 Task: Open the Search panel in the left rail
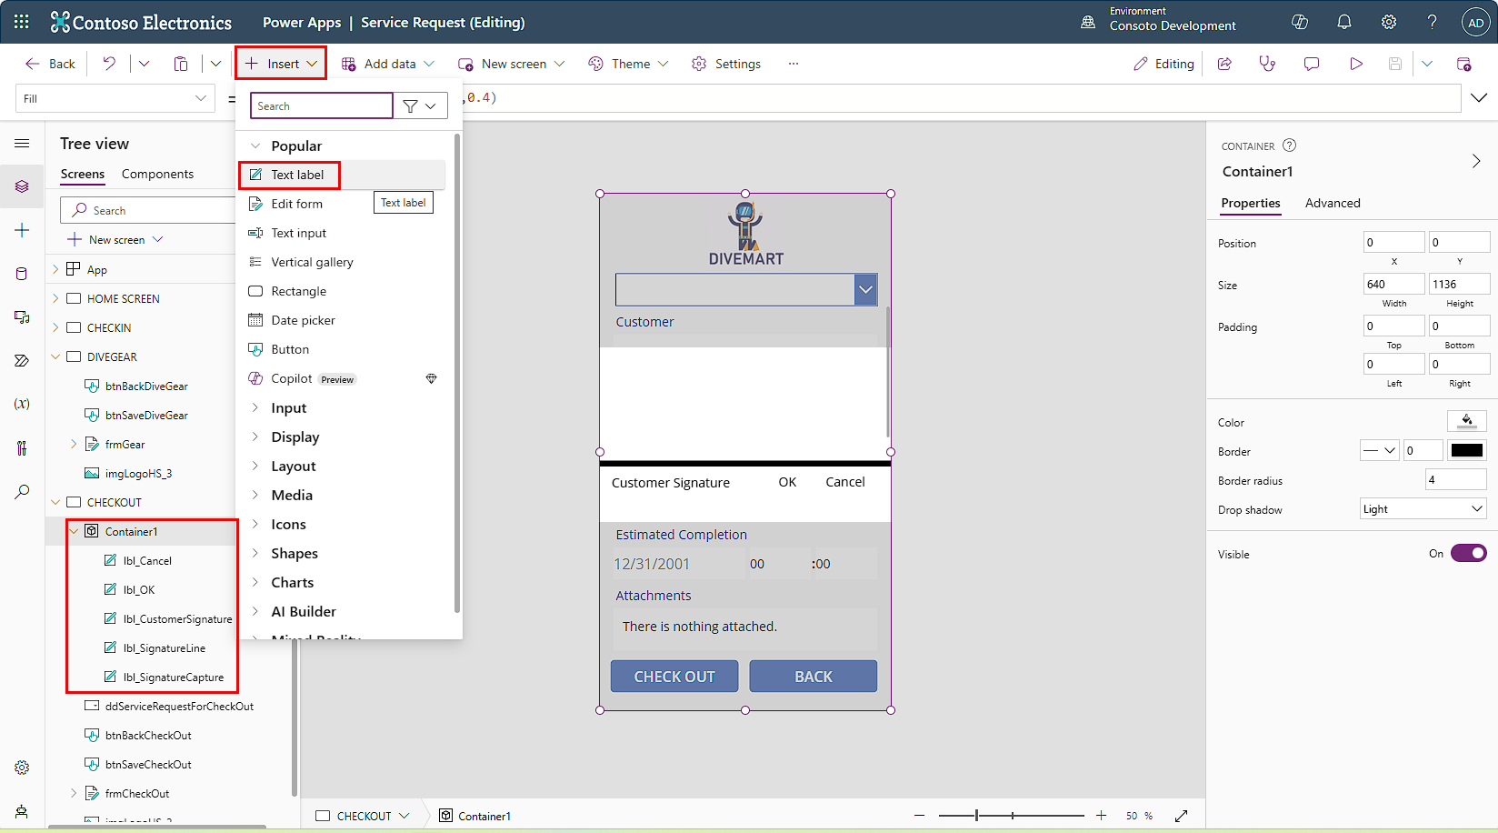pyautogui.click(x=22, y=490)
